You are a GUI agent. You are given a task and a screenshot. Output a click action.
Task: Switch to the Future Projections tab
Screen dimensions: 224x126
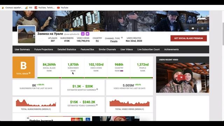click(x=43, y=49)
